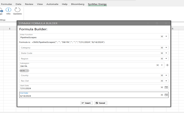This screenshot has width=184, height=113.
Task: Open the Formulas ribbon tab
Action: [6, 4]
